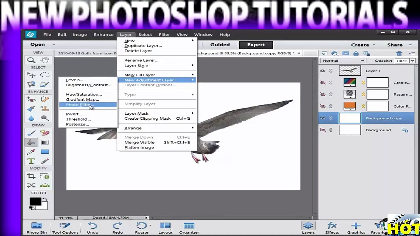Hide the Background copy layer eye icon
420x236 pixels.
coord(323,118)
